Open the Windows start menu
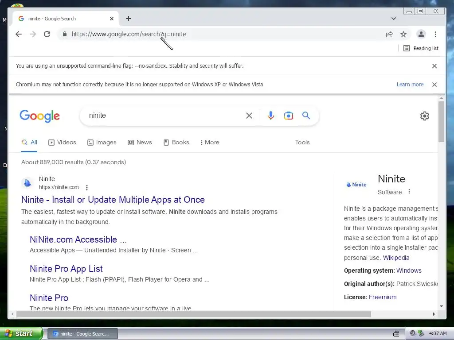 pyautogui.click(x=21, y=333)
